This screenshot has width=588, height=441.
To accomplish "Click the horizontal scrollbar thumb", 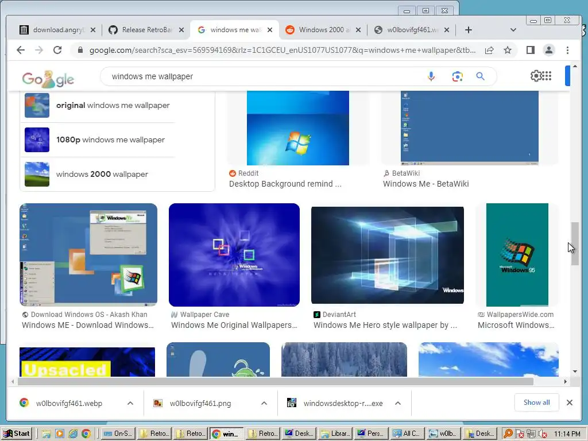I will [x=275, y=382].
